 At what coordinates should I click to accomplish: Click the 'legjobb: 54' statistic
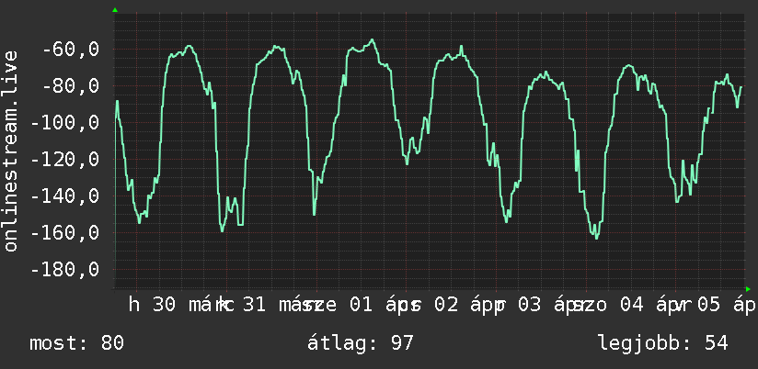tap(662, 343)
